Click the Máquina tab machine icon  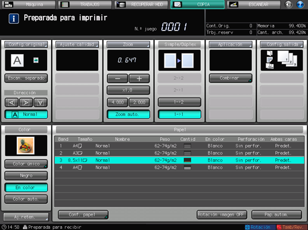pos(8,4)
